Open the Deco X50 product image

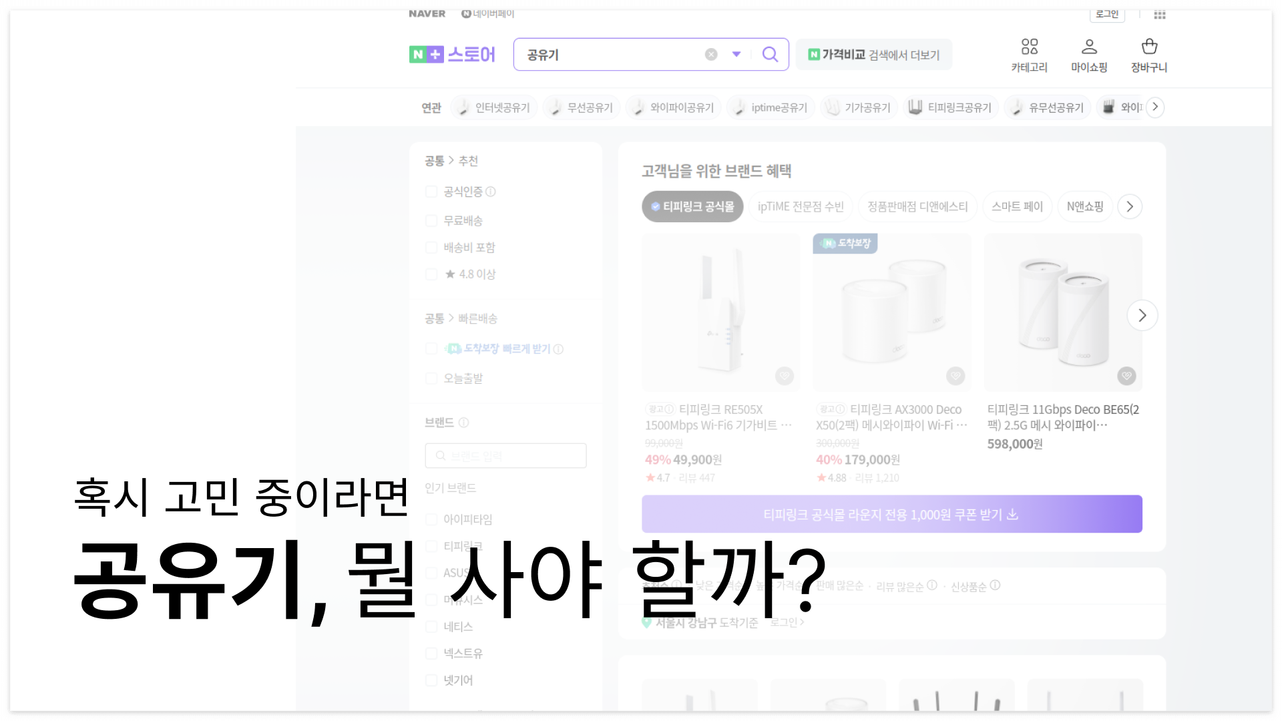point(891,312)
